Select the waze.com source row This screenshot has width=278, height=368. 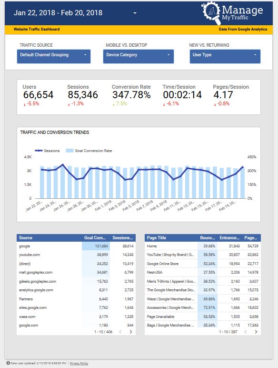click(x=76, y=317)
